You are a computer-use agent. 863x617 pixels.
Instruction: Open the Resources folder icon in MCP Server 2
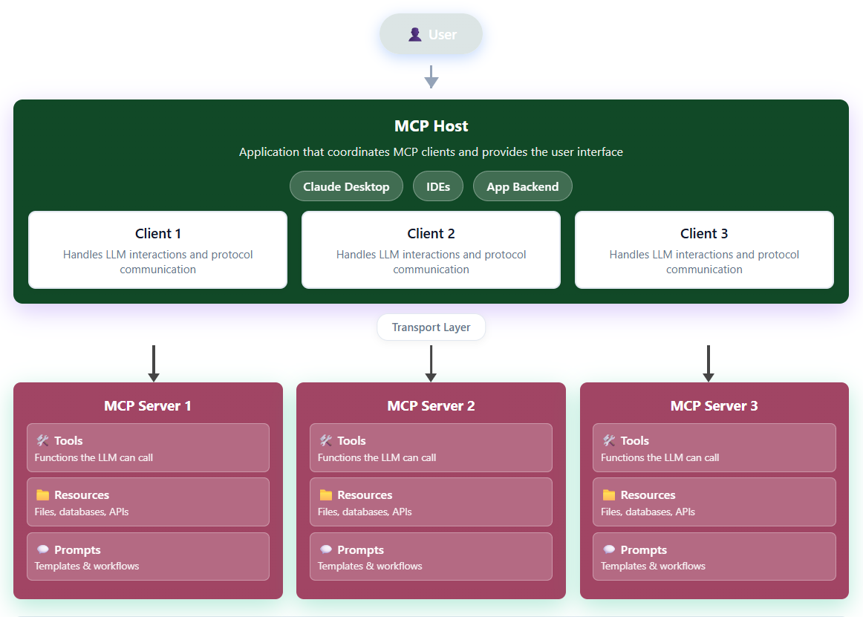[326, 494]
